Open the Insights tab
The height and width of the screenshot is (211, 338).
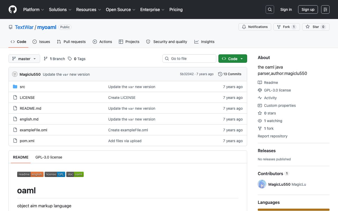(204, 42)
